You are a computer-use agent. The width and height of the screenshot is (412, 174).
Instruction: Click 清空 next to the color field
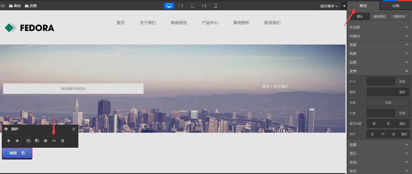coord(402,92)
